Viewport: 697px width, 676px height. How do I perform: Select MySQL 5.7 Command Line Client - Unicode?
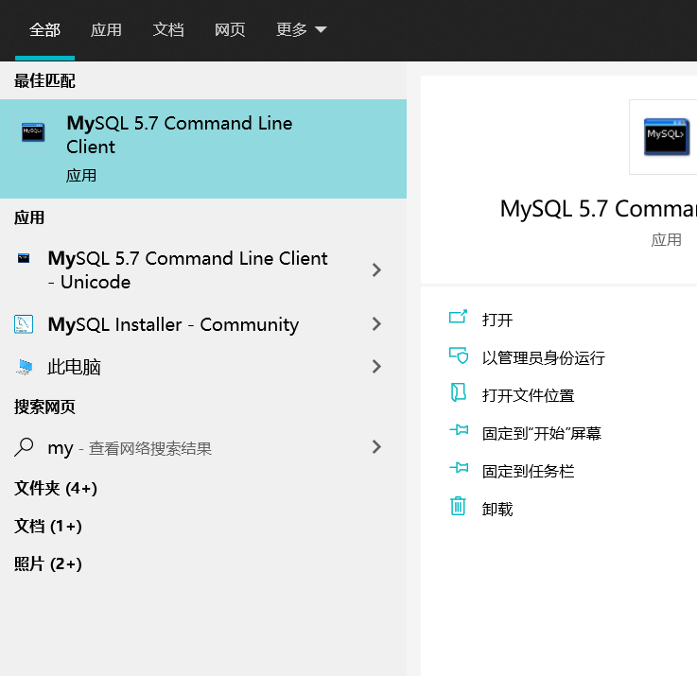point(187,270)
